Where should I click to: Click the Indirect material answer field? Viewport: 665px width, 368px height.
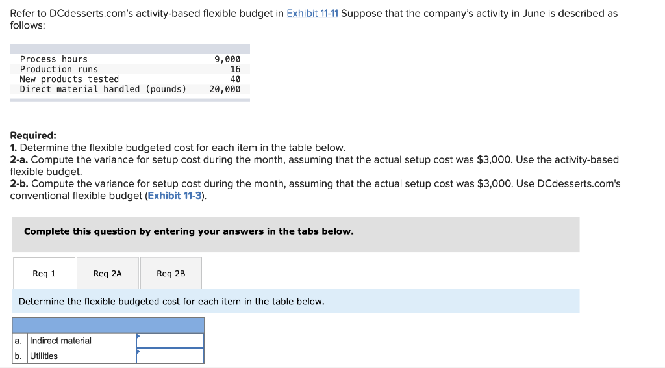tap(170, 341)
